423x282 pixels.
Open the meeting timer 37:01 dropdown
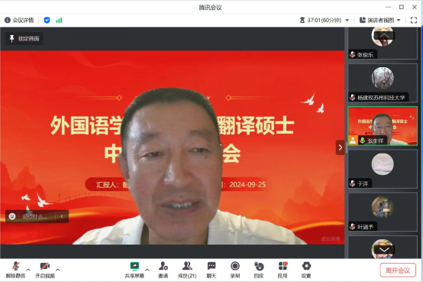(x=325, y=21)
